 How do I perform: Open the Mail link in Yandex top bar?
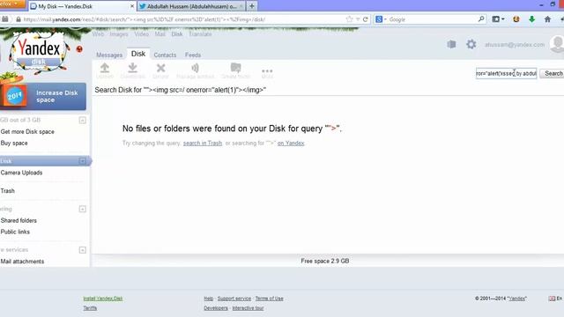tap(160, 34)
